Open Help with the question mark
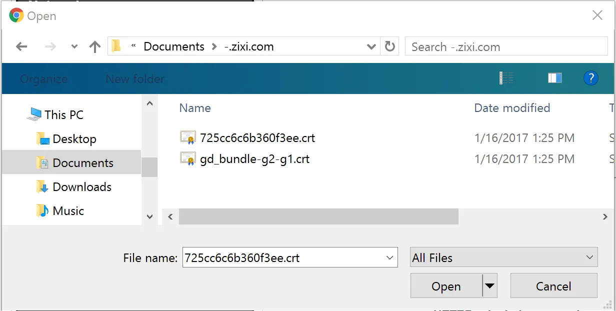Image resolution: width=616 pixels, height=311 pixels. (x=591, y=78)
